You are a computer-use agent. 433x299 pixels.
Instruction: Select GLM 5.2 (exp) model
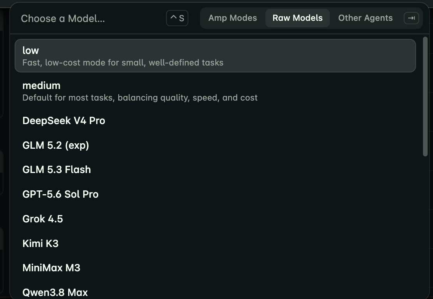click(x=215, y=145)
